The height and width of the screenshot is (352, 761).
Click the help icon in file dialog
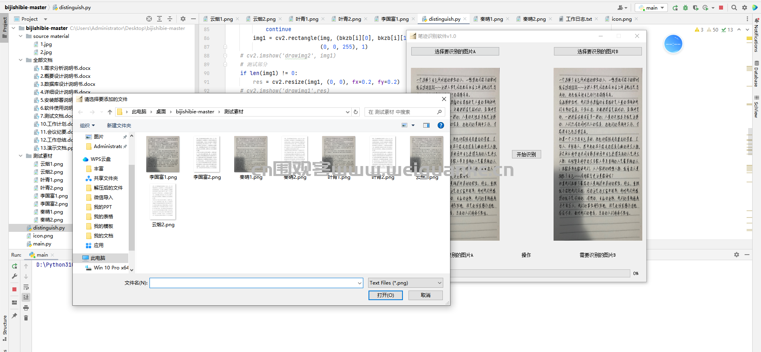(x=440, y=125)
